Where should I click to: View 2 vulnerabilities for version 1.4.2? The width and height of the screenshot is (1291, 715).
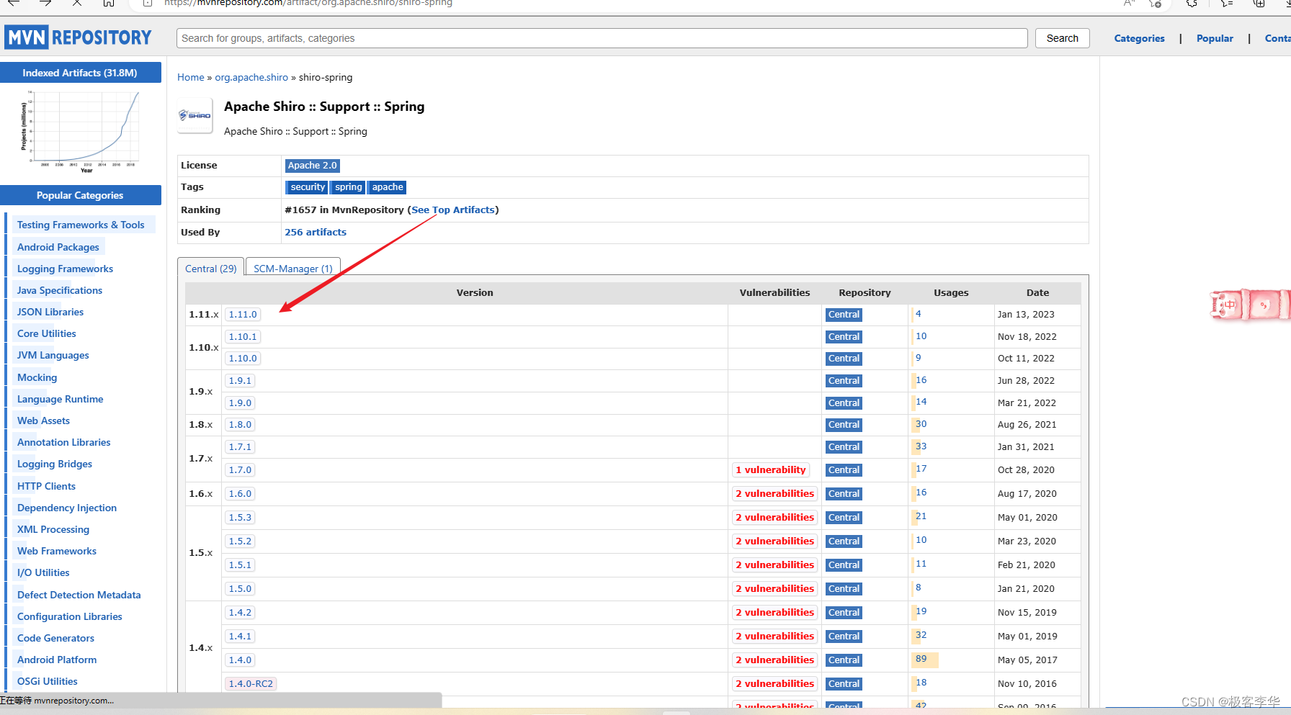click(x=774, y=613)
